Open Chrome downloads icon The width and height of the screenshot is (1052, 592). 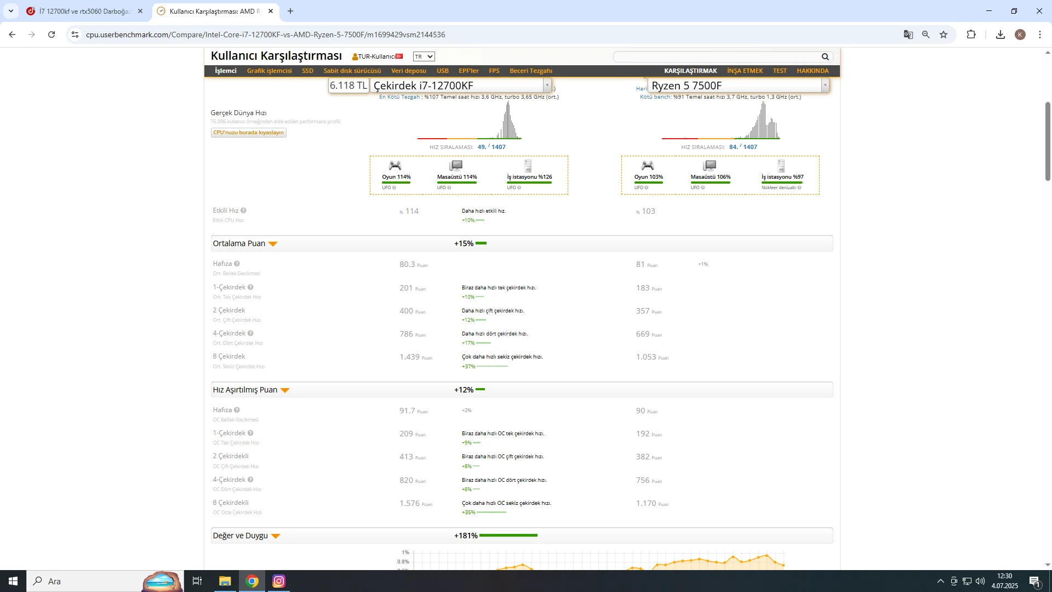click(x=1000, y=35)
